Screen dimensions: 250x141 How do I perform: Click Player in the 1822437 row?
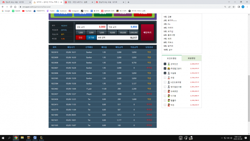[89, 94]
